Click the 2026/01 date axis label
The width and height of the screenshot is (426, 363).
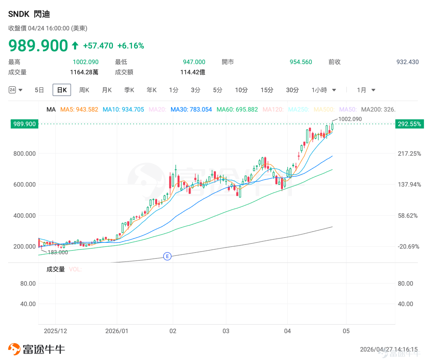click(117, 331)
